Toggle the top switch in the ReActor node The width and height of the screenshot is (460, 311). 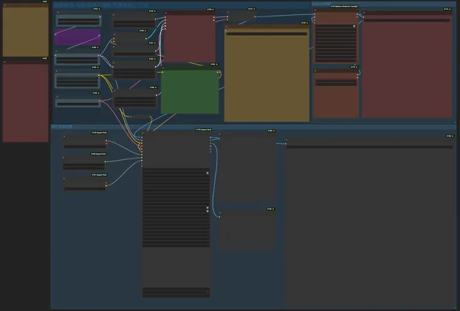click(354, 26)
